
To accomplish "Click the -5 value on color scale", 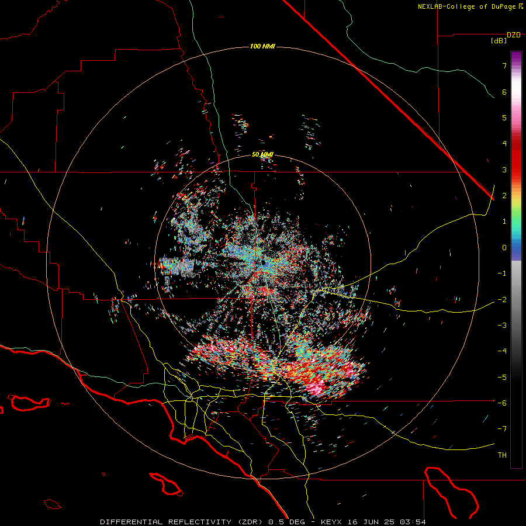I will pyautogui.click(x=502, y=378).
